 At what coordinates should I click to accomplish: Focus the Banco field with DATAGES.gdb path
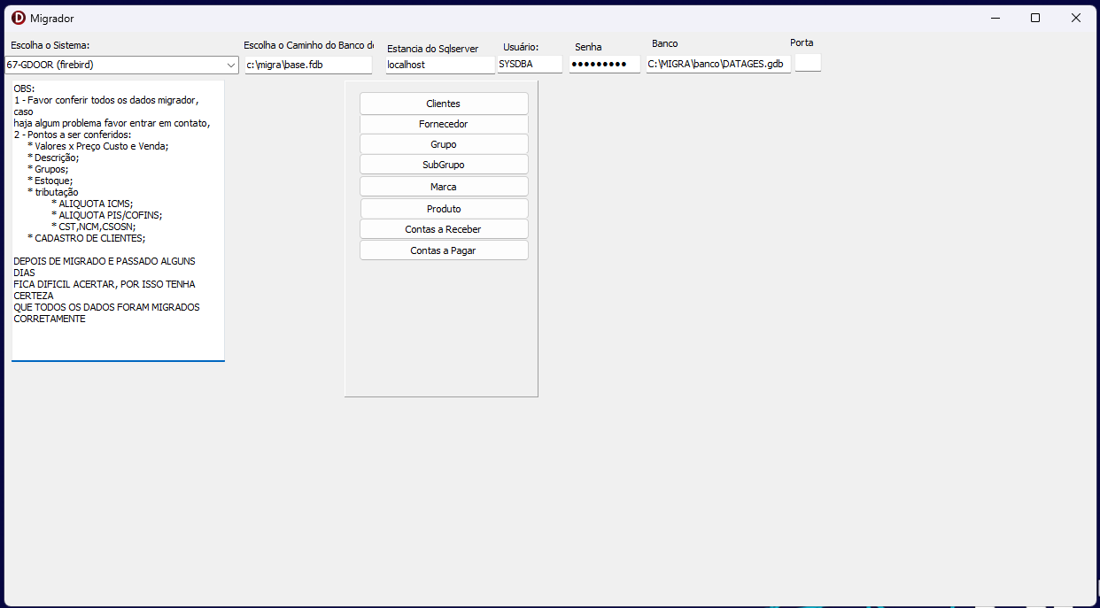[717, 64]
